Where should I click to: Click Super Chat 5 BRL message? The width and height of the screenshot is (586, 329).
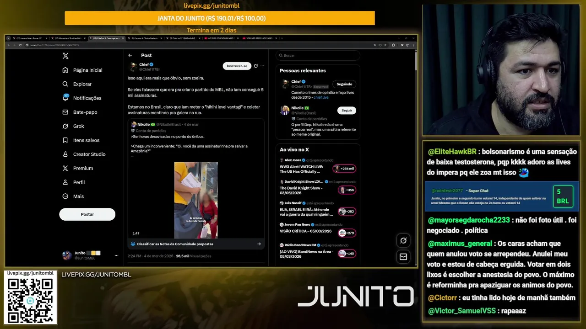(501, 196)
